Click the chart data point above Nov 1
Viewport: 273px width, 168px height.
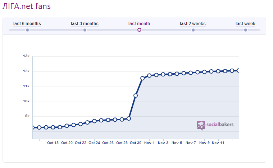[x=149, y=76]
